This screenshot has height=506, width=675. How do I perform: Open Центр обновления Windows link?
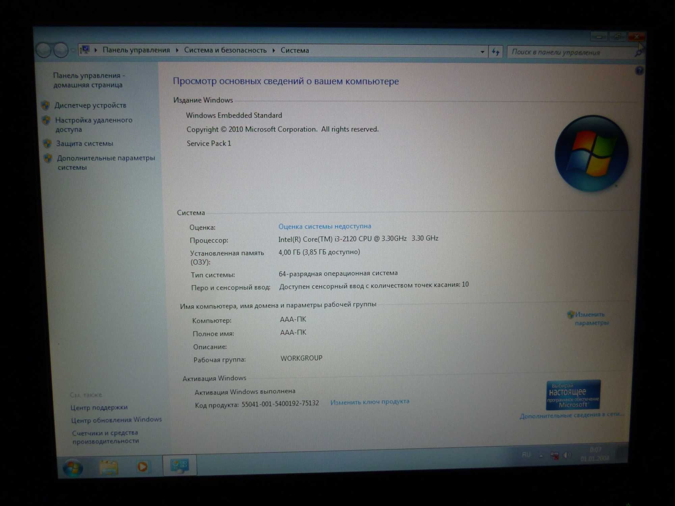tap(116, 420)
